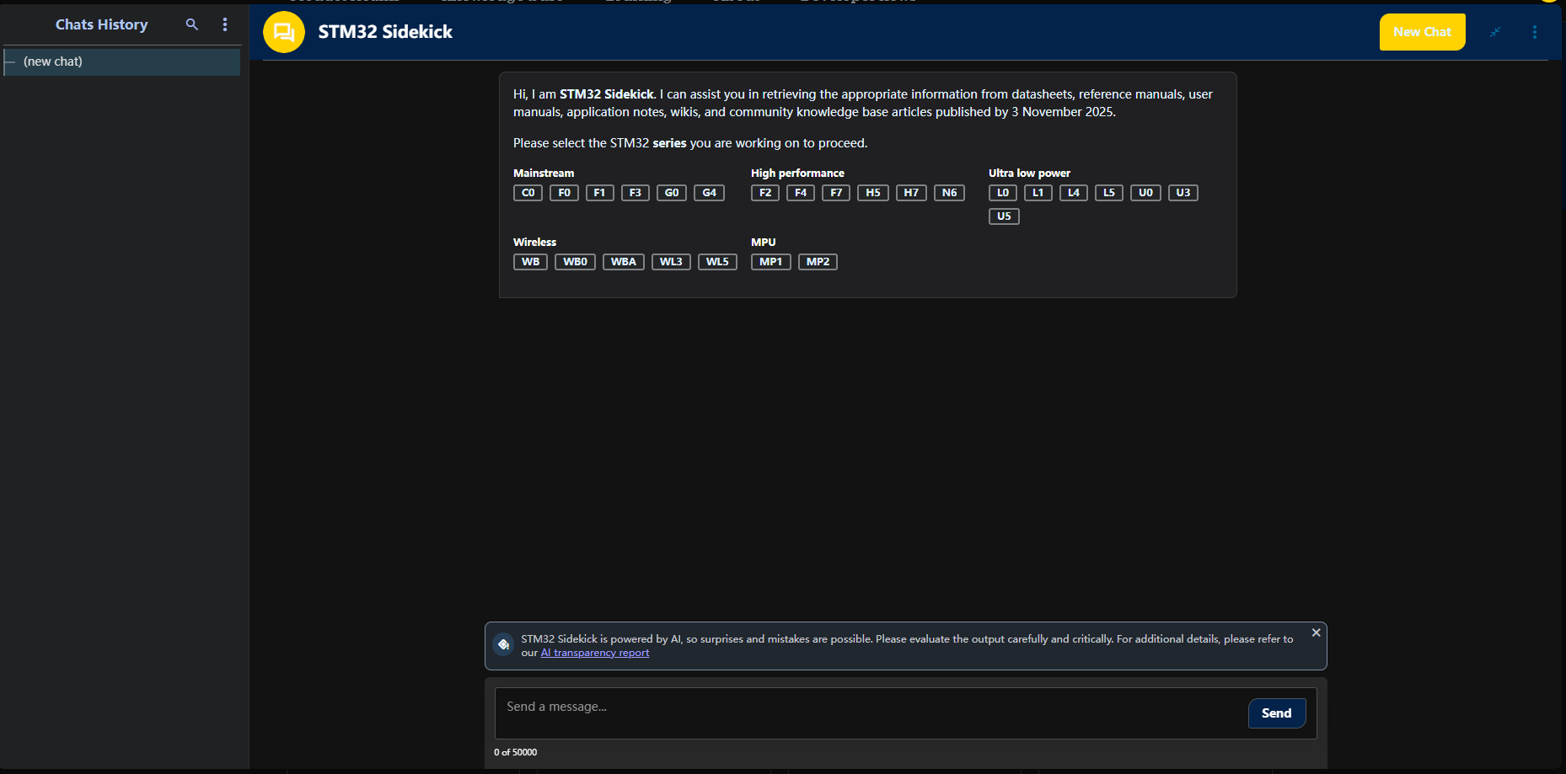Image resolution: width=1566 pixels, height=774 pixels.
Task: Send the message
Action: click(x=1277, y=713)
